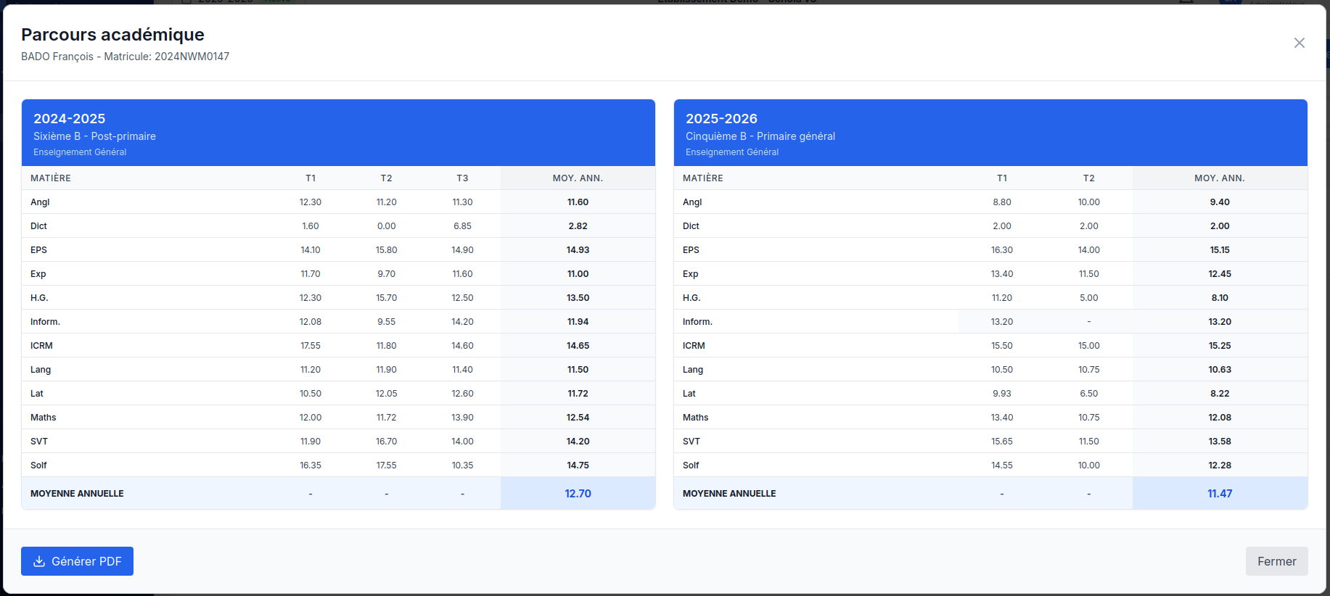Click Solf average 12.28 in 2025-2026
Image resolution: width=1330 pixels, height=596 pixels.
pyautogui.click(x=1220, y=465)
